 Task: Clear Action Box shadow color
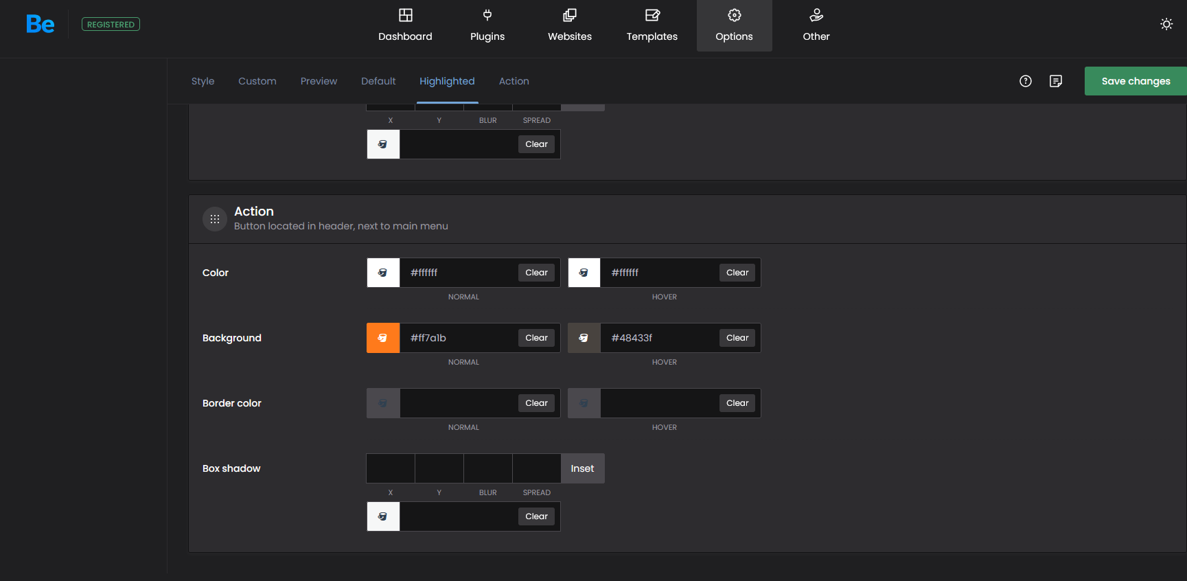coord(536,516)
